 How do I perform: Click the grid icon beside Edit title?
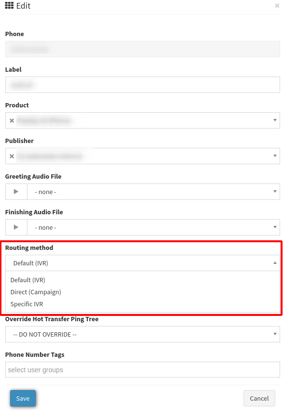9,6
